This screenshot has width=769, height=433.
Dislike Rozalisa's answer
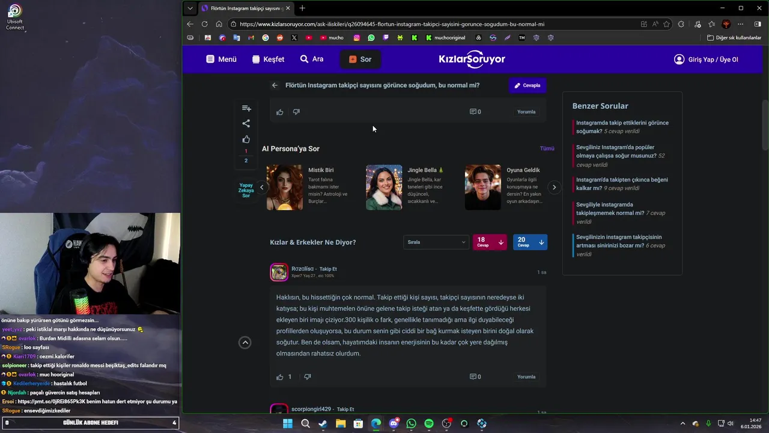(308, 377)
